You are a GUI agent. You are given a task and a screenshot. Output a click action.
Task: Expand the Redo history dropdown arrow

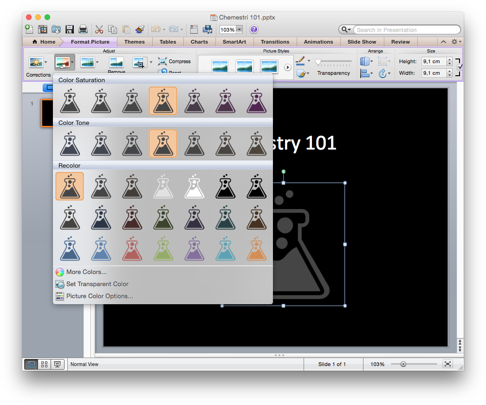181,30
